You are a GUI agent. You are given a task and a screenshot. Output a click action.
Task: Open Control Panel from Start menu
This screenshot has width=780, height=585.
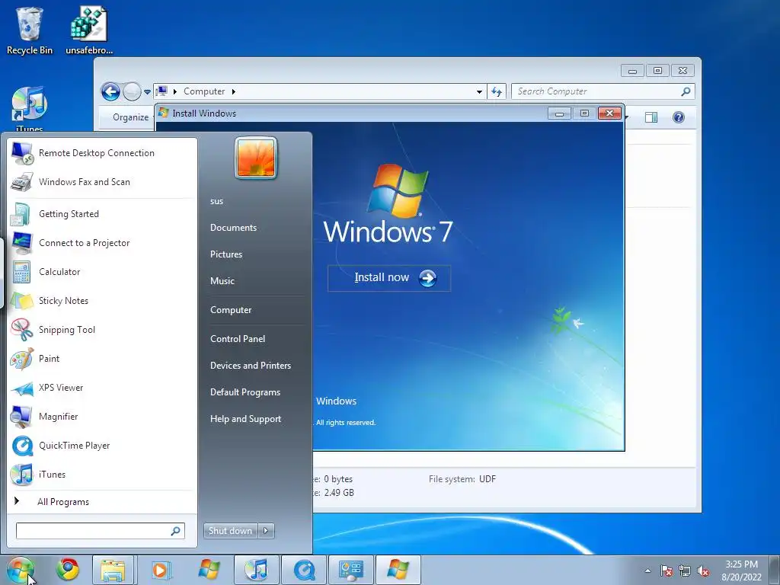click(238, 339)
